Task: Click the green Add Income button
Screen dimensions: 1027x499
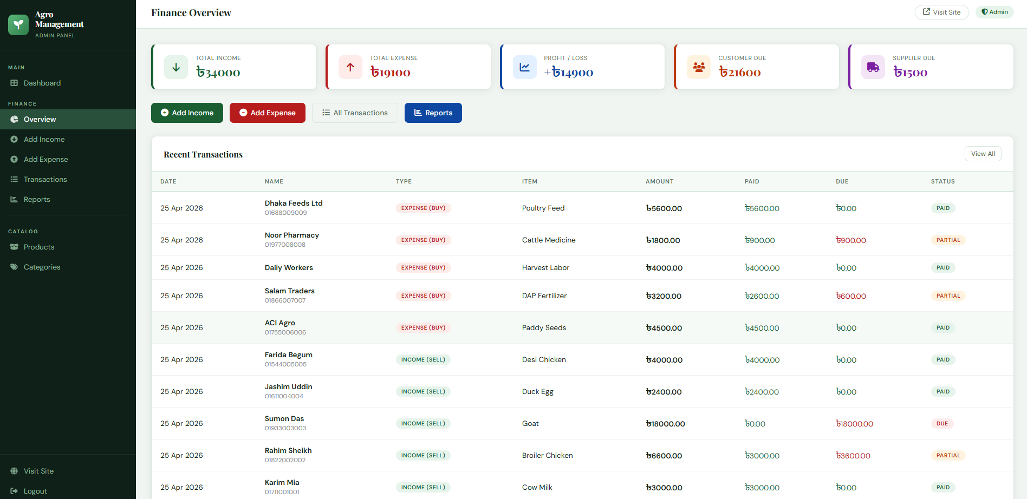Action: pos(187,113)
